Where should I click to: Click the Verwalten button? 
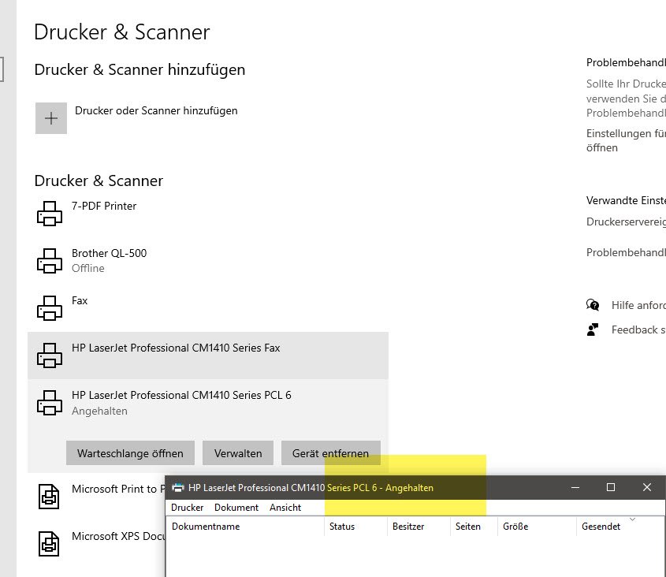click(x=238, y=453)
